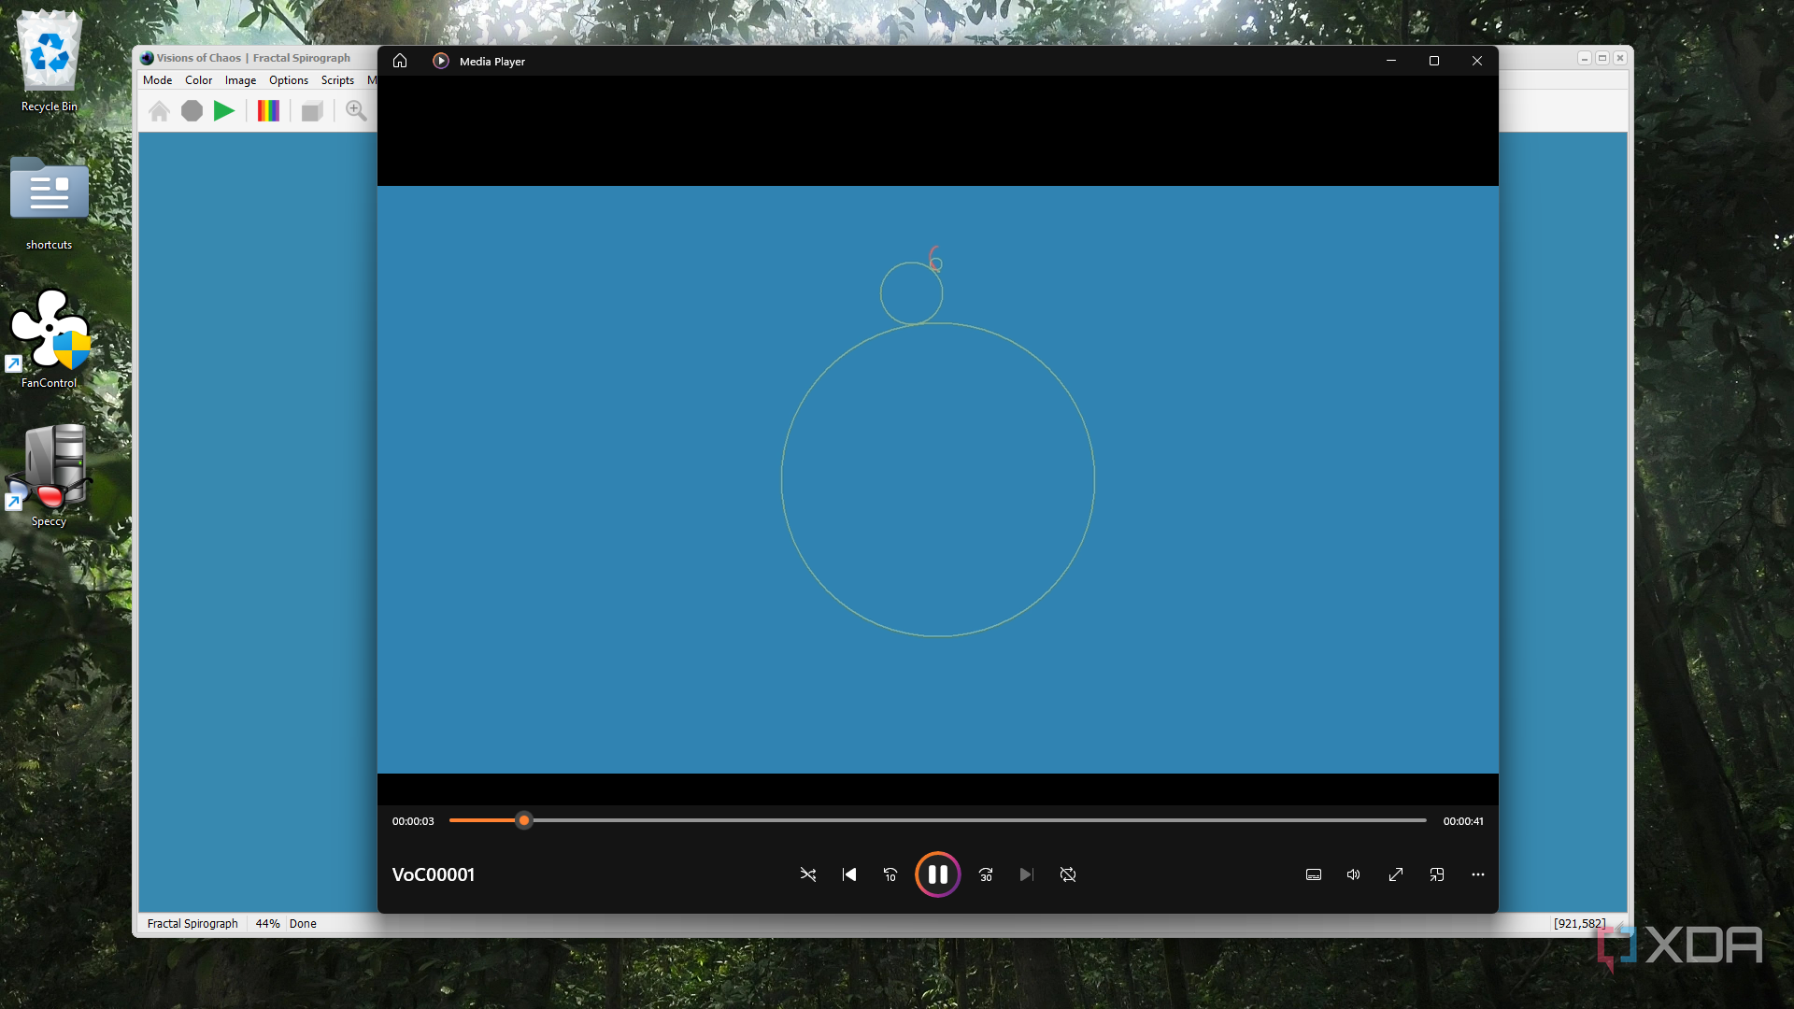Image resolution: width=1794 pixels, height=1009 pixels.
Task: Click the Visions of Chaos title bar icon
Action: (147, 58)
